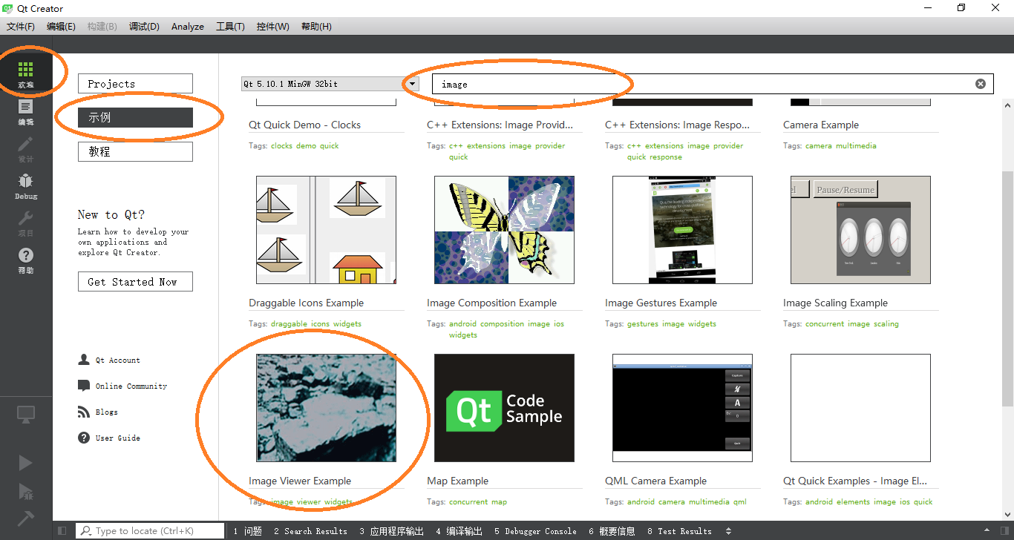Click the Qt Account person icon
This screenshot has width=1014, height=540.
(x=84, y=360)
